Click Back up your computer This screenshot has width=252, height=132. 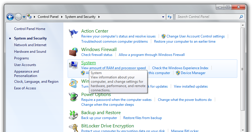[x=99, y=118]
